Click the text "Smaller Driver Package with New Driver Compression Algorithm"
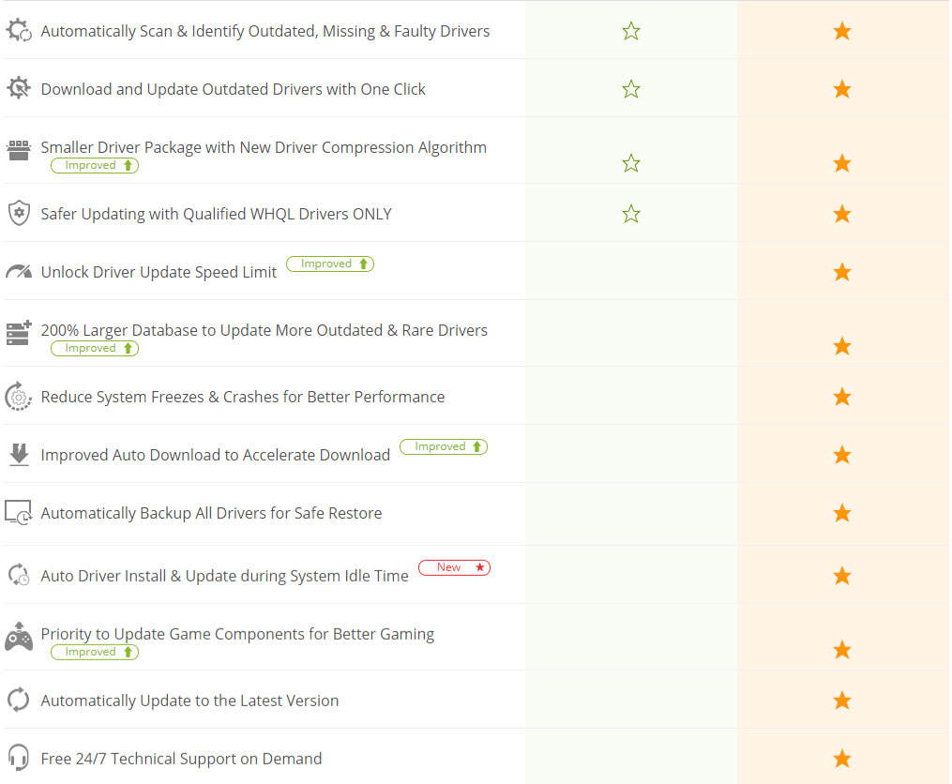Image resolution: width=952 pixels, height=784 pixels. [x=264, y=147]
